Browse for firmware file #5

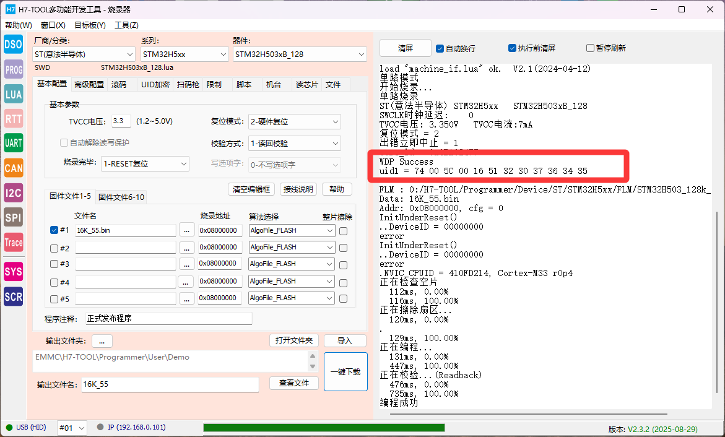tap(186, 299)
